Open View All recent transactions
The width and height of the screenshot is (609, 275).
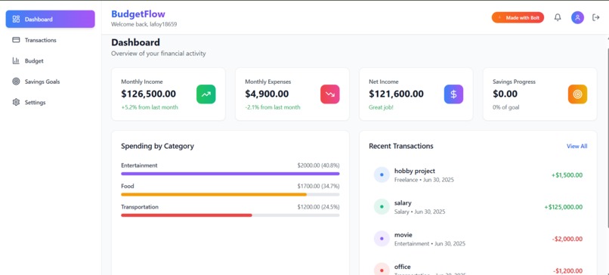(577, 146)
